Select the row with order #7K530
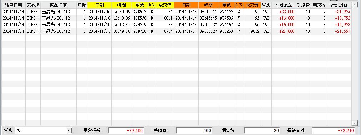Viewport: 361px width, 135px height. coord(176,18)
